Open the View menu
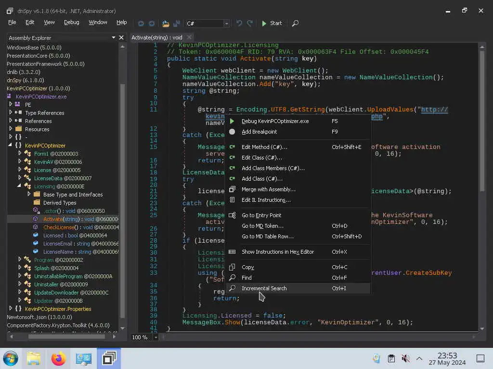This screenshot has width=493, height=369. tap(49, 22)
